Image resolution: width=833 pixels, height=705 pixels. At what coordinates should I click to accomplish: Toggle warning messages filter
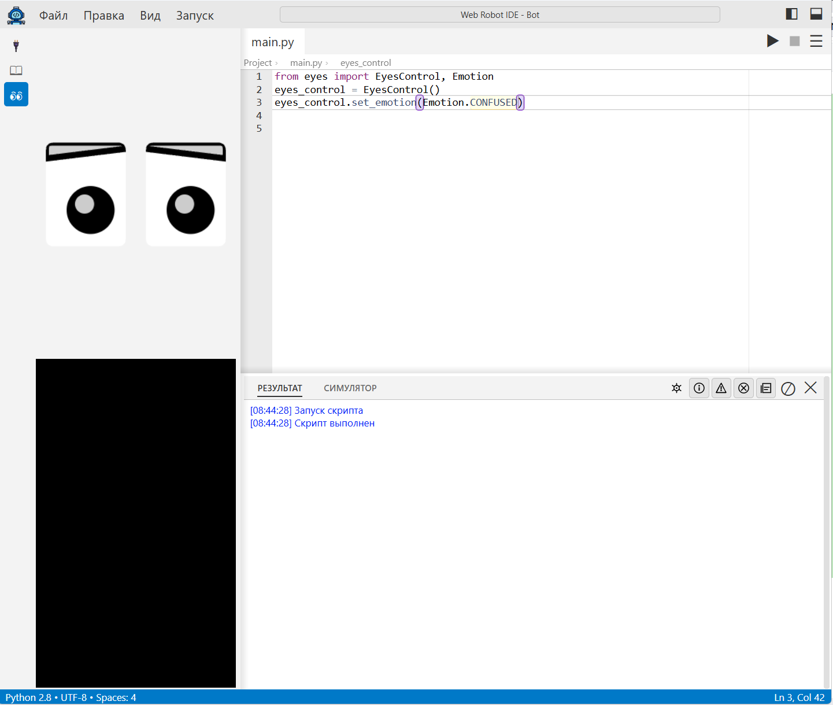[721, 388]
